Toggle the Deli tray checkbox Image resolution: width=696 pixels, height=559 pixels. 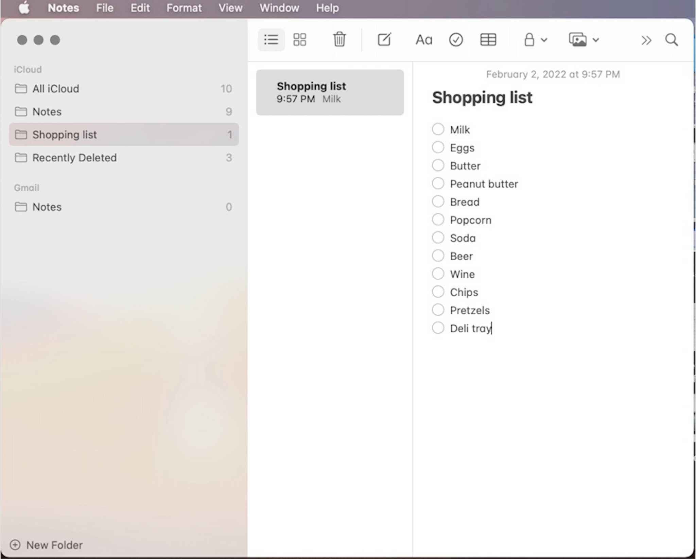coord(438,328)
